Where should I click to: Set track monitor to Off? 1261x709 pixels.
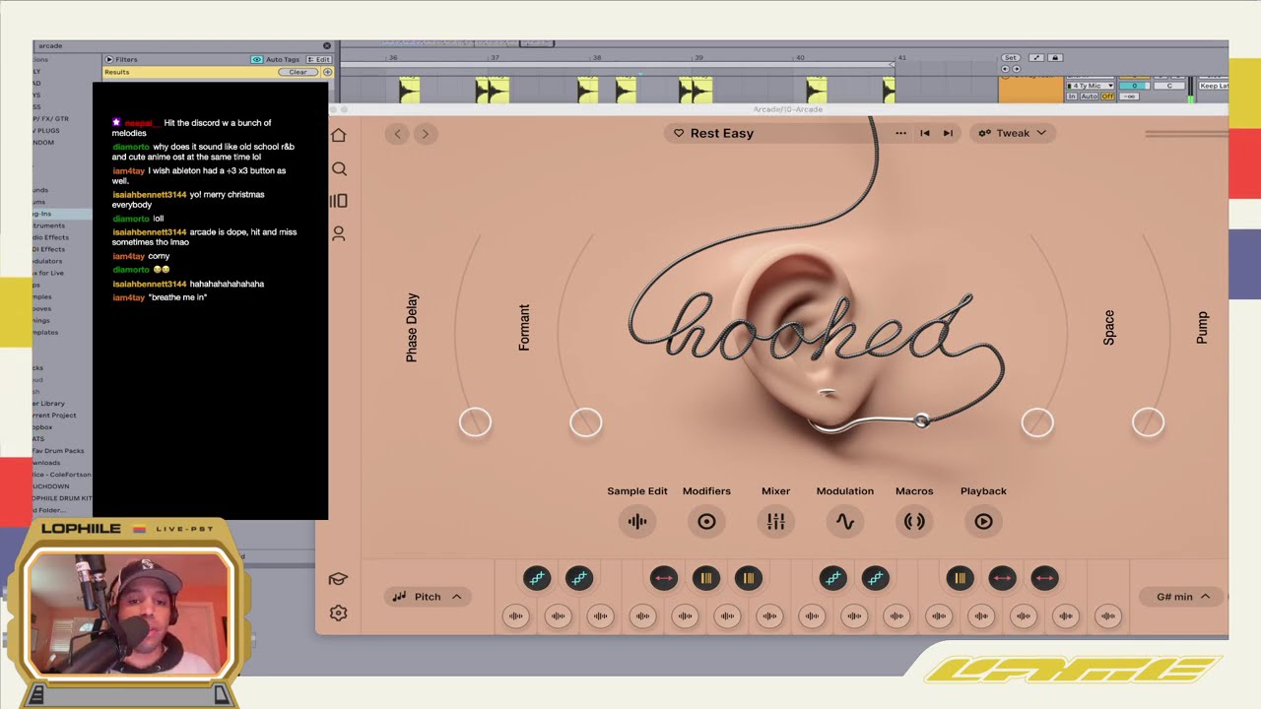click(1107, 97)
